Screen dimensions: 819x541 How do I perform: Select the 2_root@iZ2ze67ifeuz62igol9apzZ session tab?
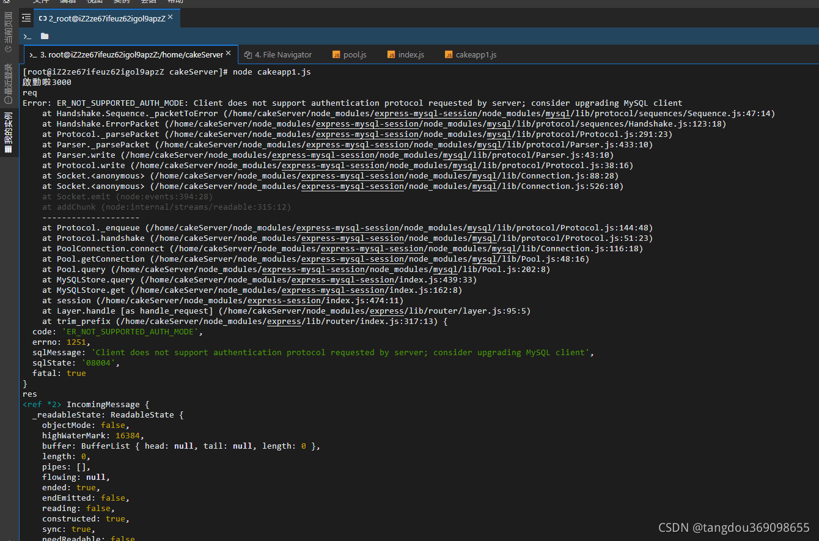[106, 18]
